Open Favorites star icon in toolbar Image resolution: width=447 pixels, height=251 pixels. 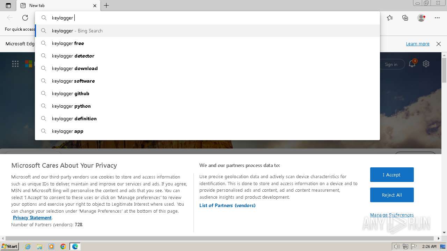click(390, 18)
